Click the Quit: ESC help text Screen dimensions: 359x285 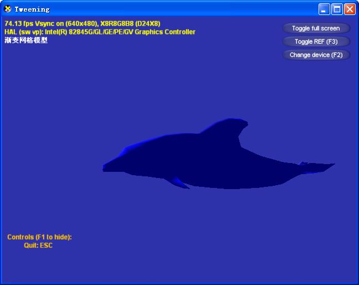coord(38,246)
